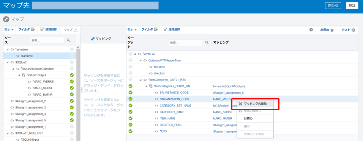Collapse SQLin01OutputCollection node
The image size is (363, 141).
(x=13, y=69)
